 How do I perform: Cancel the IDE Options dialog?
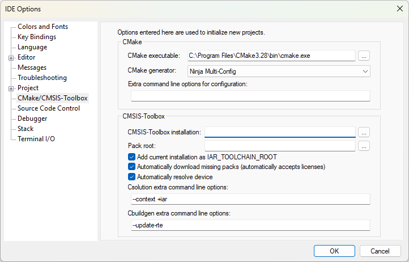[380, 251]
